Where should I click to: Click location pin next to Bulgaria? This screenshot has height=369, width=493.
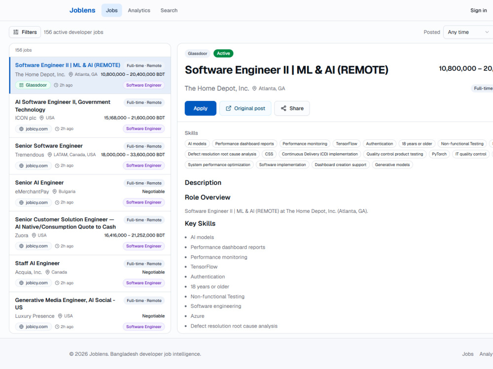pos(54,192)
